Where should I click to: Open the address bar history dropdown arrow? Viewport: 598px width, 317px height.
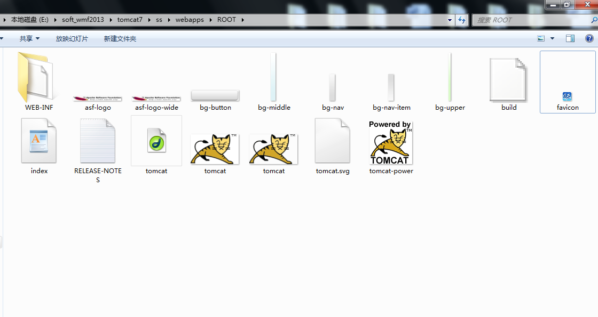[450, 20]
